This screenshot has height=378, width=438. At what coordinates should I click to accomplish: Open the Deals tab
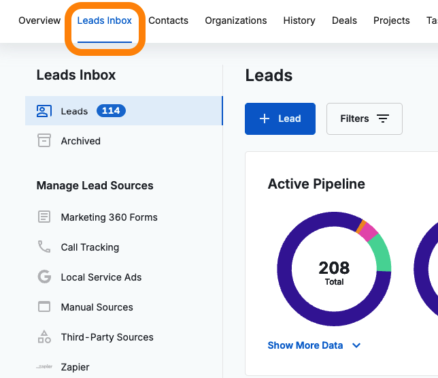tap(344, 20)
